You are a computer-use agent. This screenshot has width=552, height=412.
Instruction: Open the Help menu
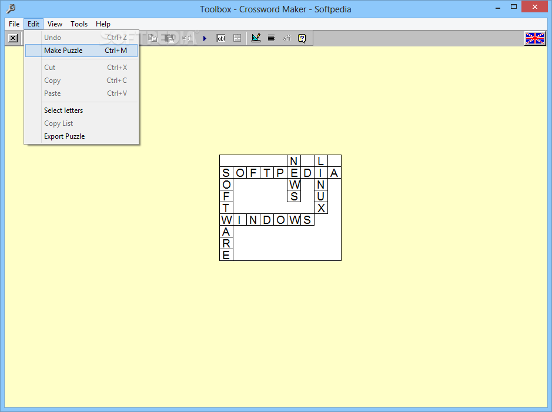click(103, 24)
